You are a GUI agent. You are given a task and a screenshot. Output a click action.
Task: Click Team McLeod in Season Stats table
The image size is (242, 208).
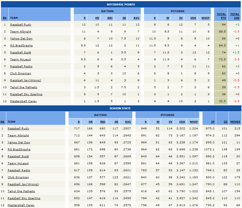[x=18, y=163]
